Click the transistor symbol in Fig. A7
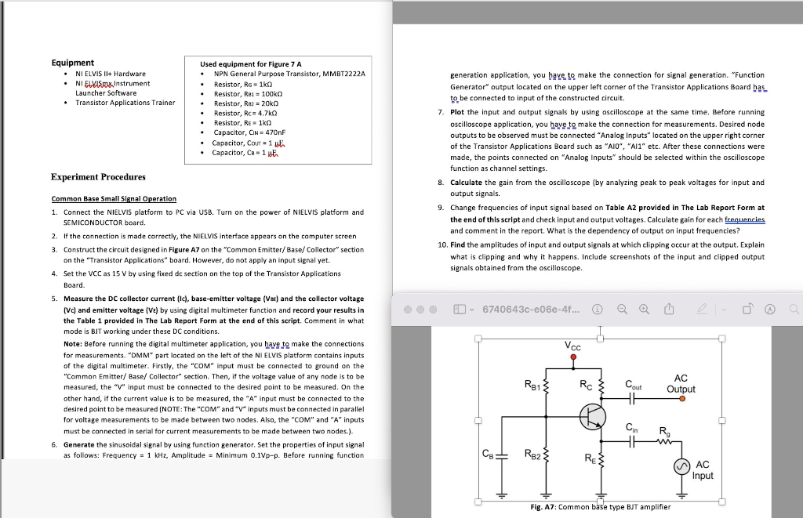The height and width of the screenshot is (518, 803). click(594, 417)
